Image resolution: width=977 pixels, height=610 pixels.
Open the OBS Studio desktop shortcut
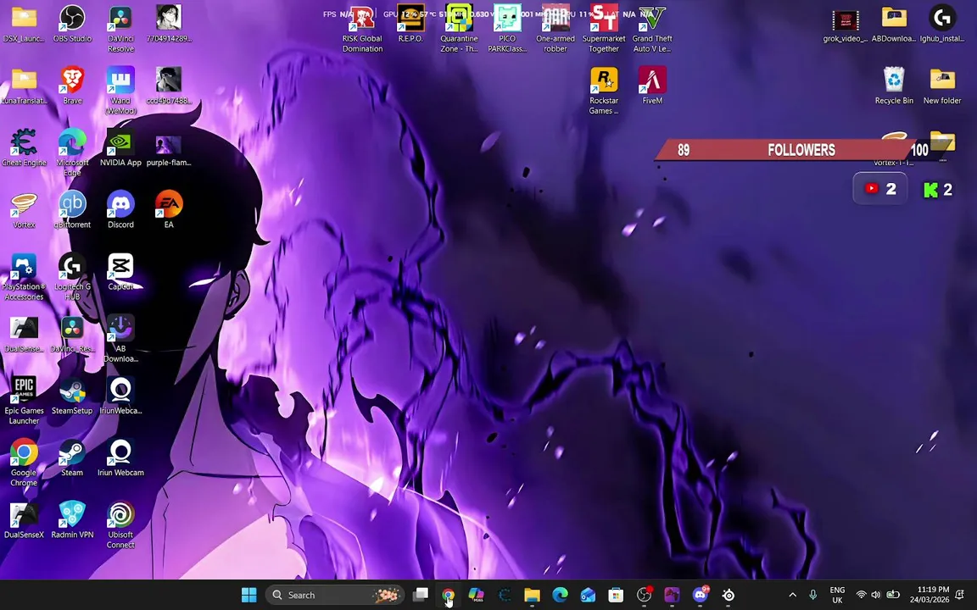tap(72, 24)
